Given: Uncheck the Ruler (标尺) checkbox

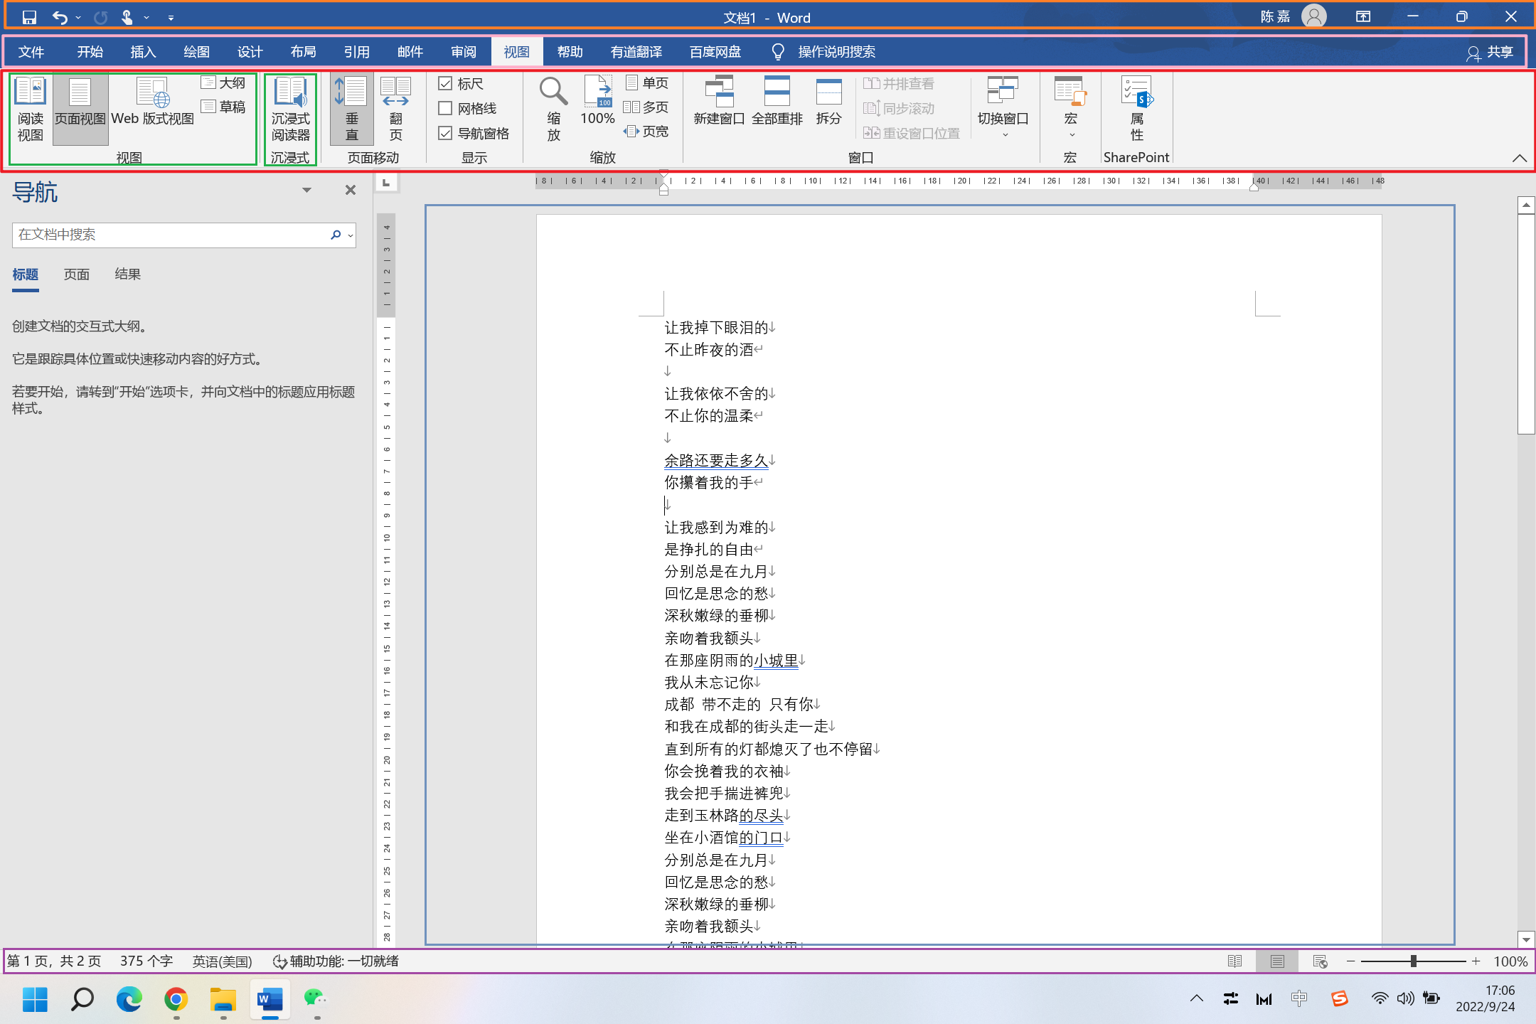Looking at the screenshot, I should pyautogui.click(x=445, y=84).
